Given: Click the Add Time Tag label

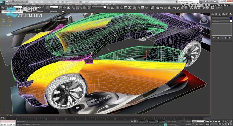Looking at the screenshot, I should [172, 125].
